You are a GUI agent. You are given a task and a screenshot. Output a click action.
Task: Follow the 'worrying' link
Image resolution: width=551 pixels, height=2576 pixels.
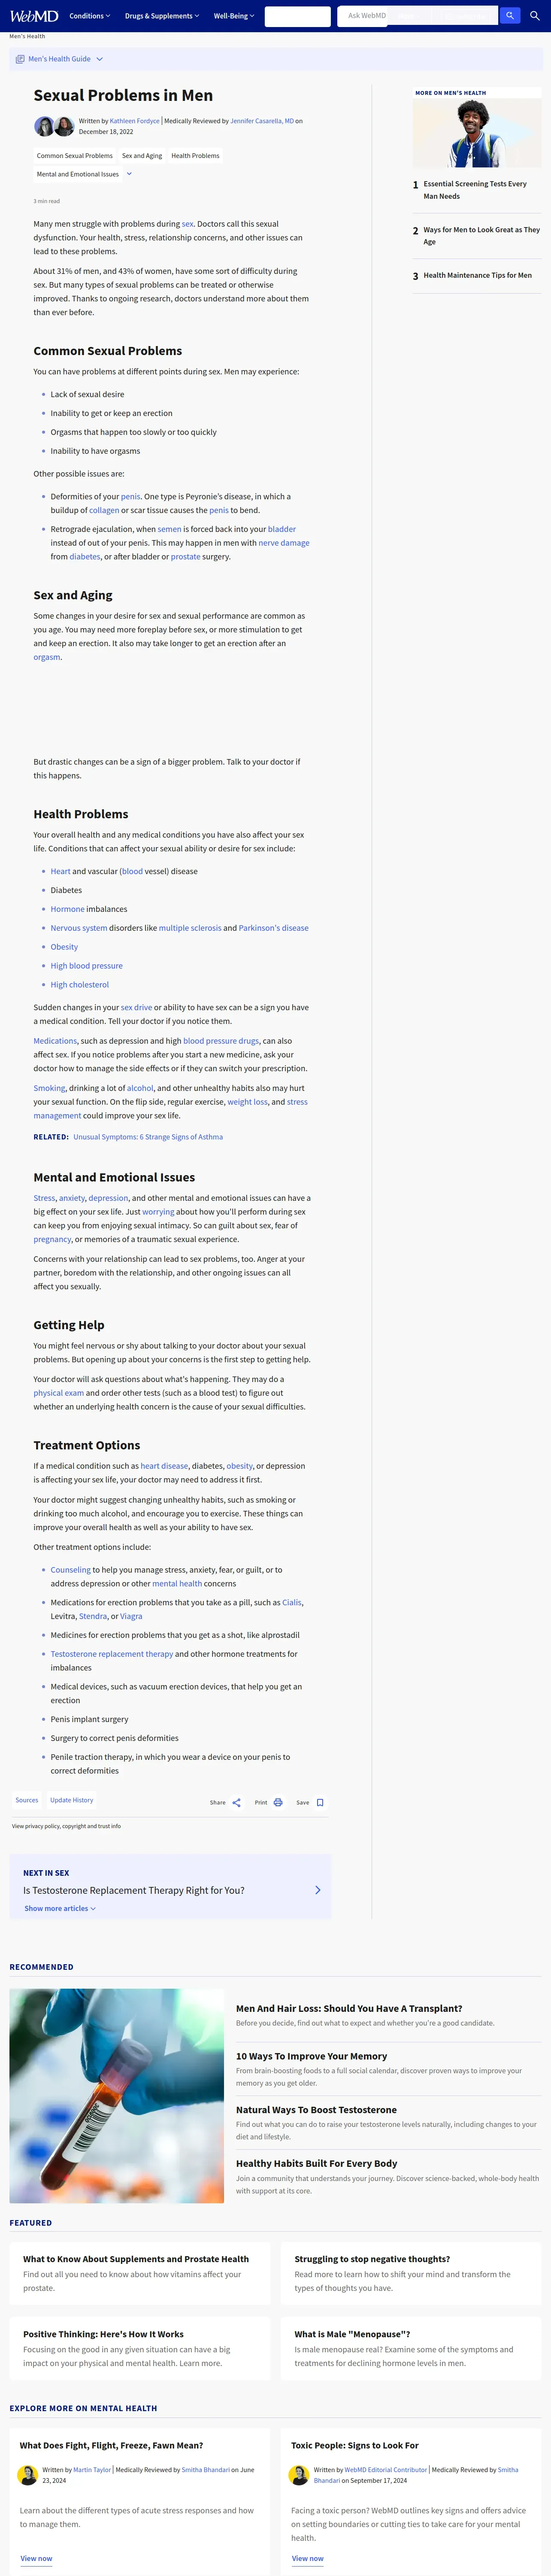(x=158, y=1211)
